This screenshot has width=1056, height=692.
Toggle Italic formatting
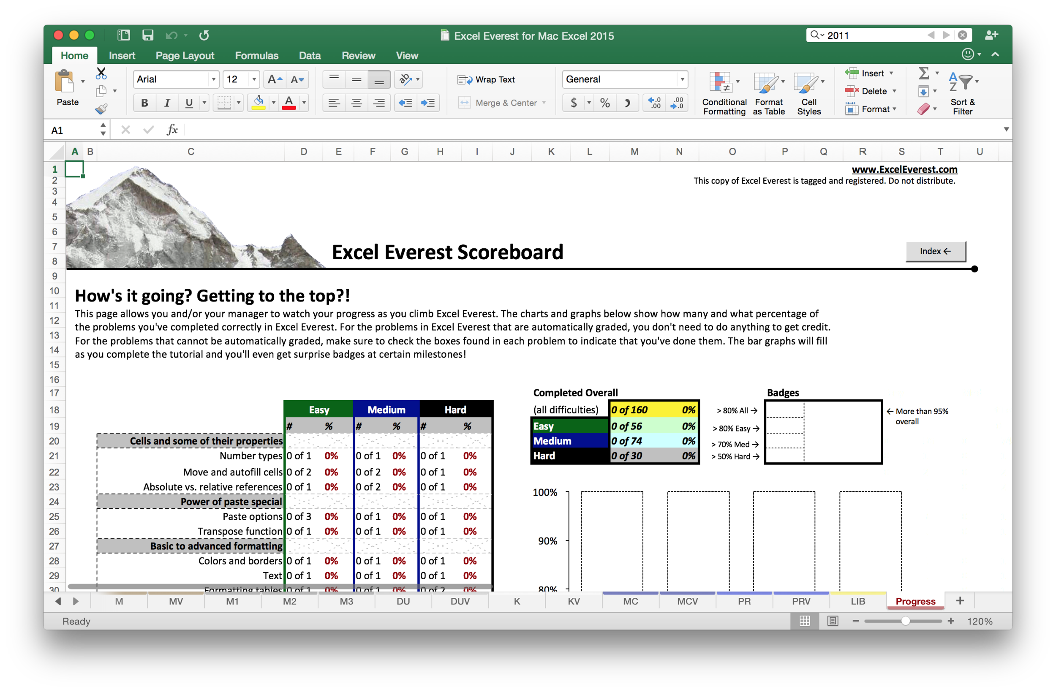167,103
